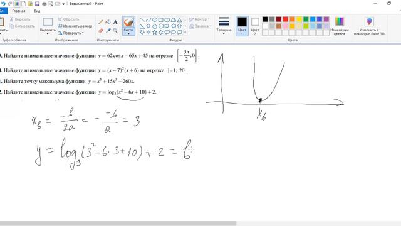Pick the dark red color swatch
The height and width of the screenshot is (226, 401).
[279, 19]
